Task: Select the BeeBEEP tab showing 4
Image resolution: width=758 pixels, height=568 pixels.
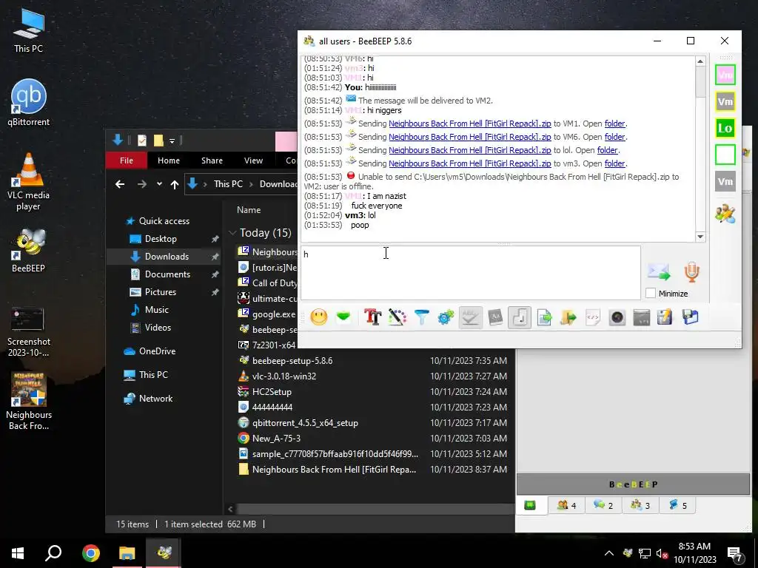Action: [566, 505]
